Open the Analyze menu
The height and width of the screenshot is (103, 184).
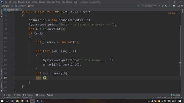[x=34, y=2]
